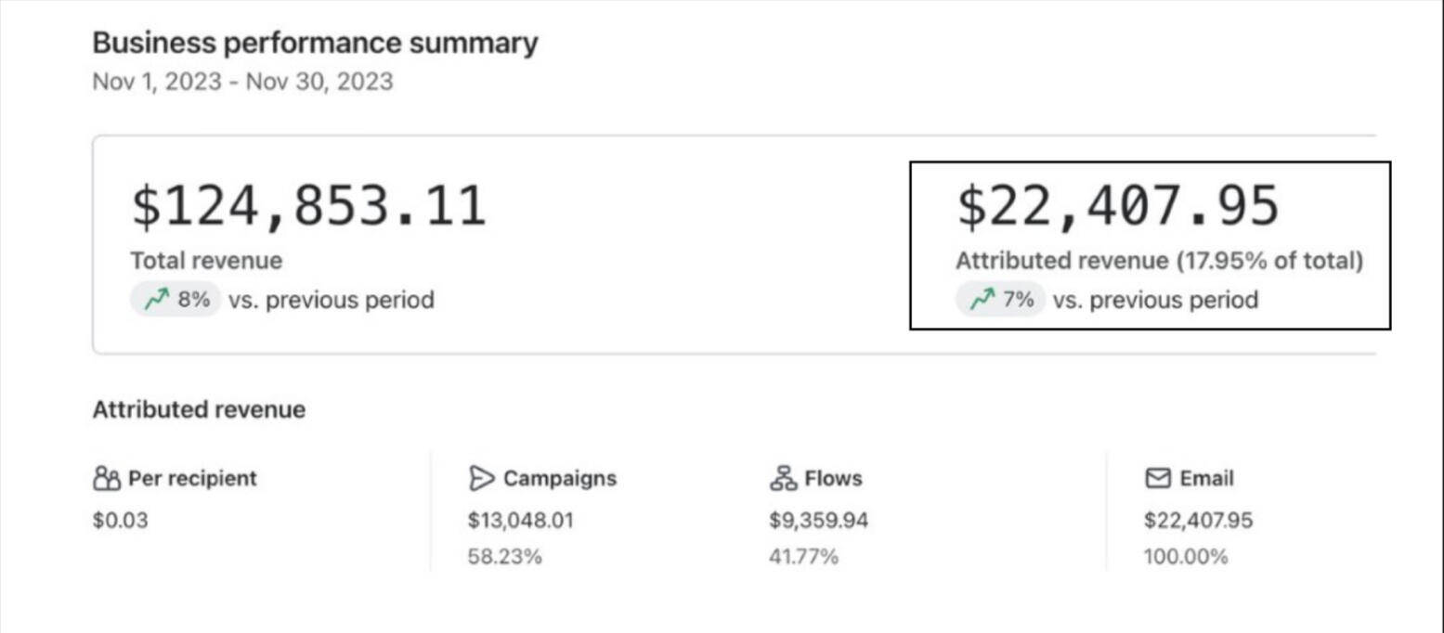This screenshot has width=1444, height=633.
Task: Click the green trend arrow beside 7%
Action: 981,300
